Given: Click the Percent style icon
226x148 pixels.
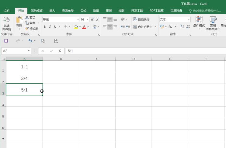Looking at the screenshot, I should tap(170, 27).
